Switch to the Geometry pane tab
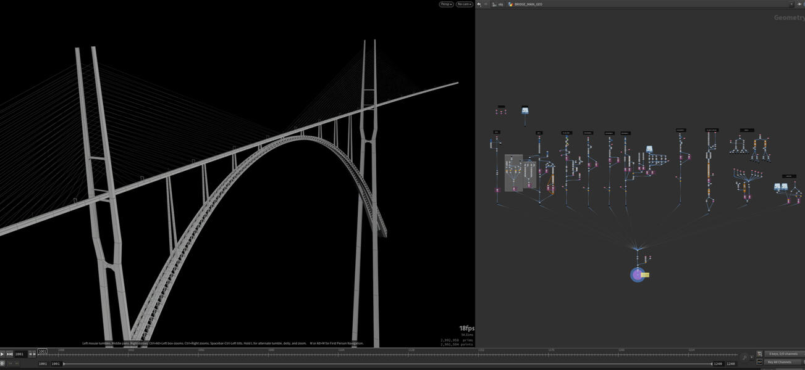The image size is (805, 370). pyautogui.click(x=788, y=17)
